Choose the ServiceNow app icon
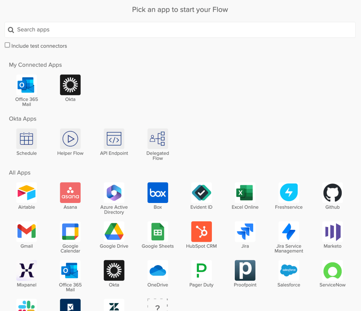 pyautogui.click(x=332, y=270)
